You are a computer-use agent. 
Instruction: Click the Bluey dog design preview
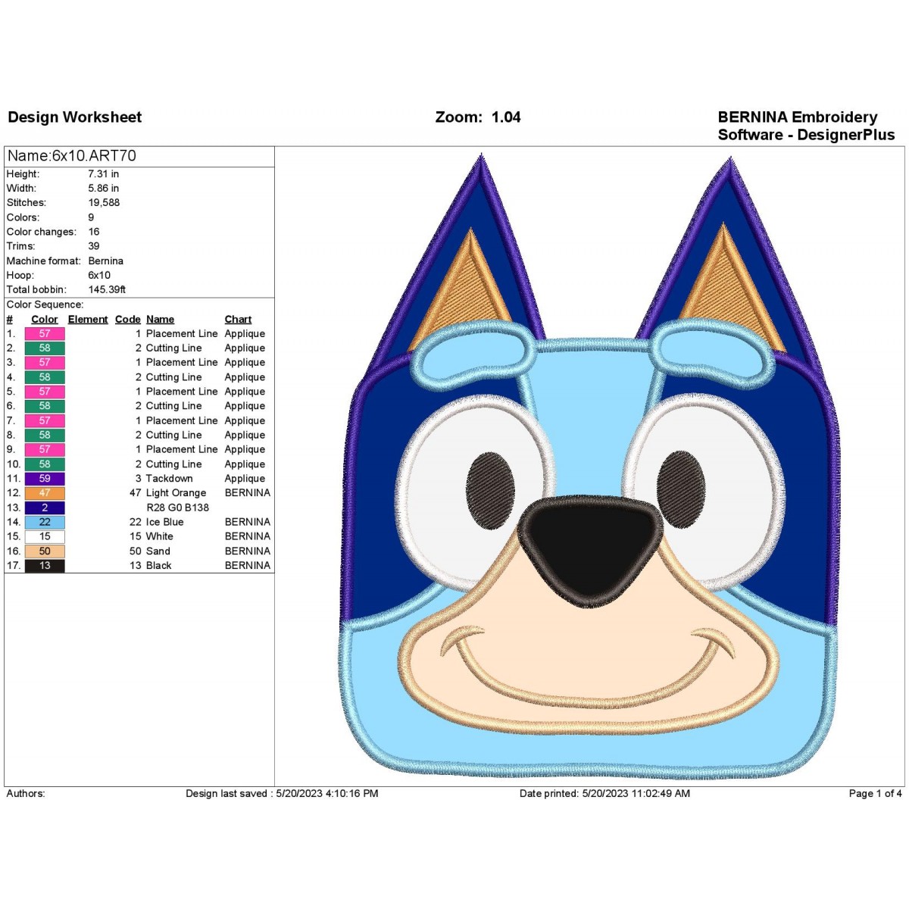[590, 466]
